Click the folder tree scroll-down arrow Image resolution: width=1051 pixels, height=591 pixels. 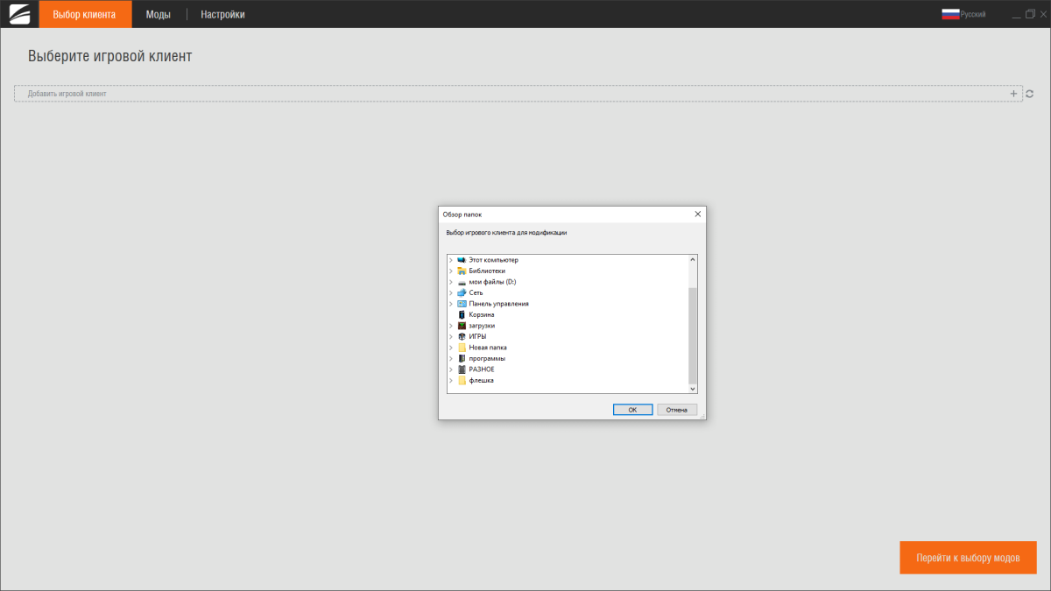(x=693, y=388)
